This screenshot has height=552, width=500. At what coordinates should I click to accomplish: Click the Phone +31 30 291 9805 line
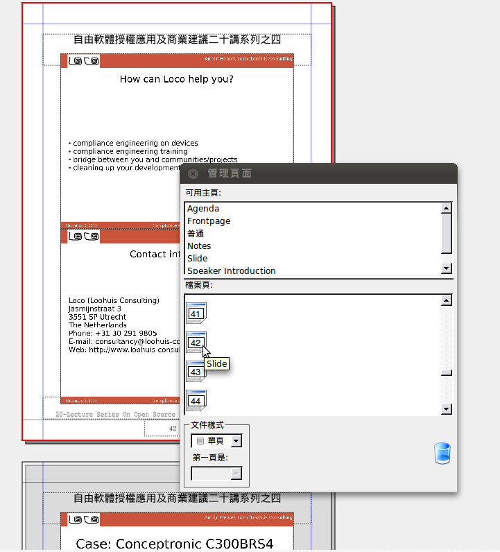(112, 333)
